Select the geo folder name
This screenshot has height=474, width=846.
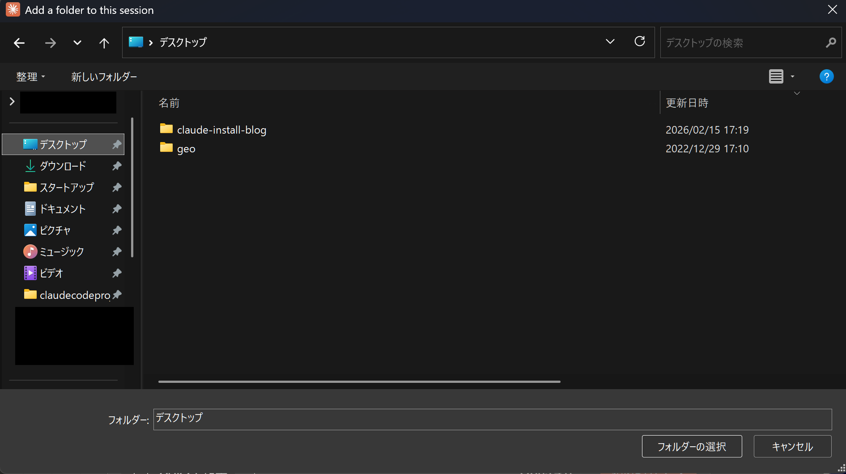[186, 149]
